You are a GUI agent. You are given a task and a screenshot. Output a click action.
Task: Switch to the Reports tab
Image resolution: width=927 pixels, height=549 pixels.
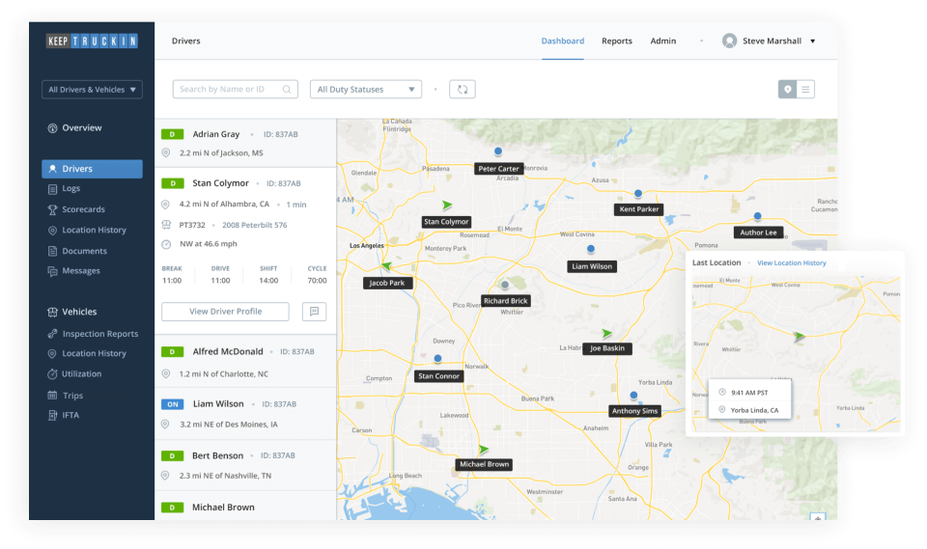tap(616, 41)
